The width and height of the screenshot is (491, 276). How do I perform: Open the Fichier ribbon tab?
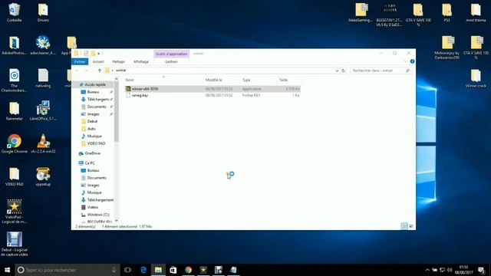click(80, 61)
